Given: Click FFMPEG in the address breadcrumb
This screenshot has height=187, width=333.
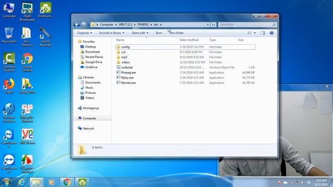Looking at the screenshot, I should [143, 24].
